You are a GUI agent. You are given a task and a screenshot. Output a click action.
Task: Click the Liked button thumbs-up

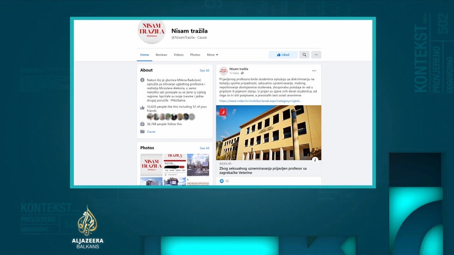[x=283, y=55]
